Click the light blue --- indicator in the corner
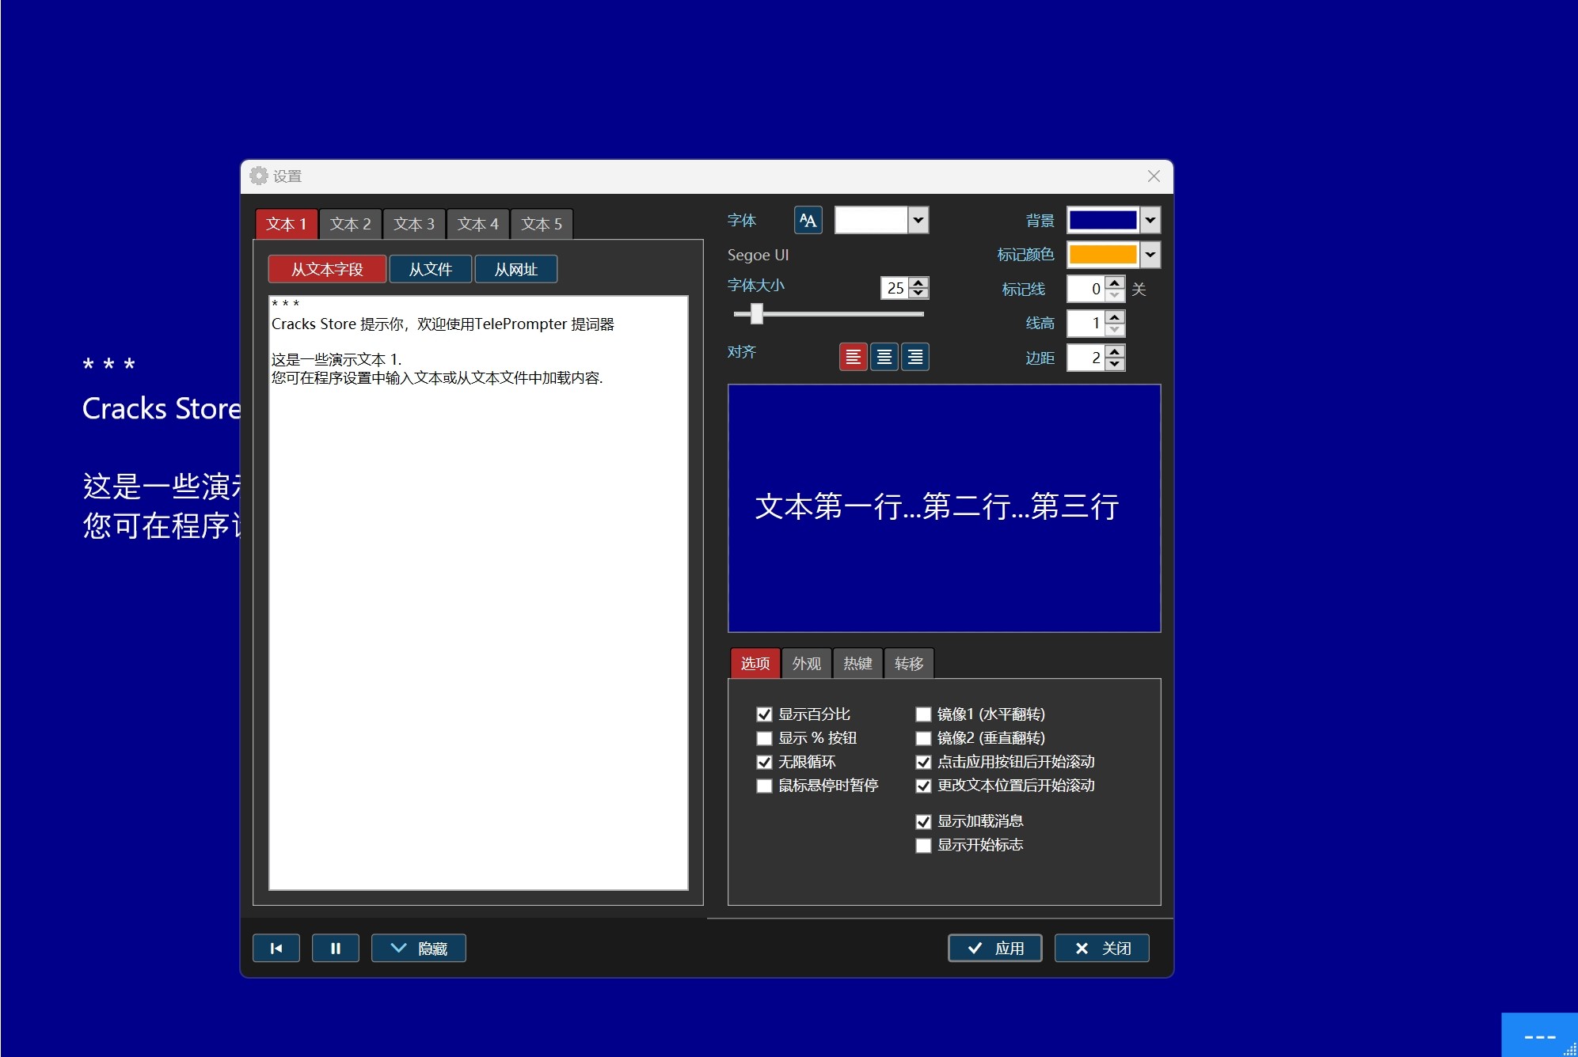 [x=1538, y=1035]
